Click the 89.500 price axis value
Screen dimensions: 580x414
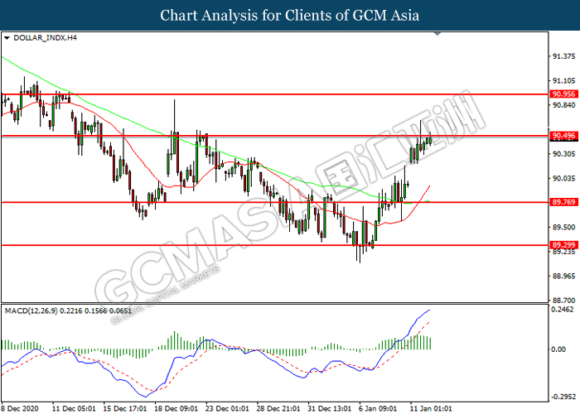(563, 228)
